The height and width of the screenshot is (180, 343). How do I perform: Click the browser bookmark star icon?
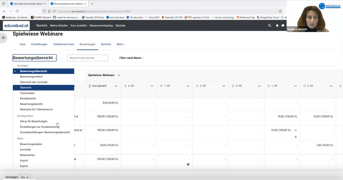280,11
